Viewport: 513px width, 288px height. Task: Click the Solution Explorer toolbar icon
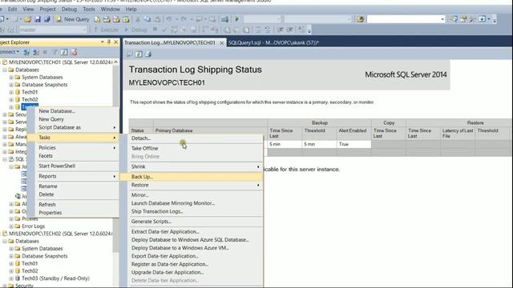(x=454, y=19)
